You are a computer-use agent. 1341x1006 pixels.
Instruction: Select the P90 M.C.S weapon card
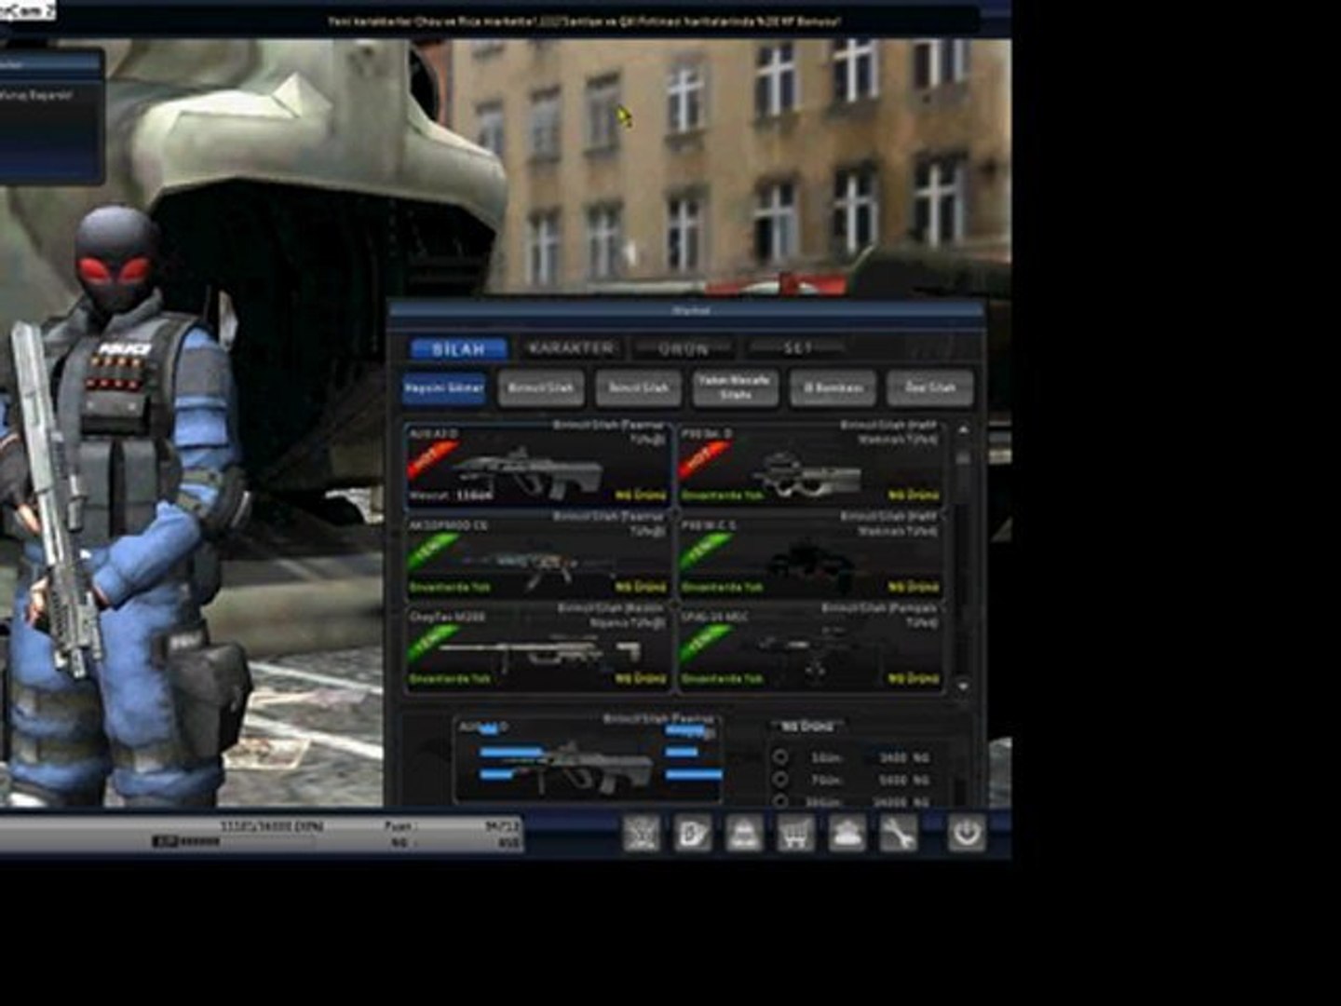(810, 557)
